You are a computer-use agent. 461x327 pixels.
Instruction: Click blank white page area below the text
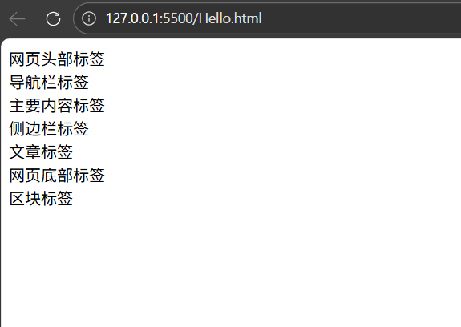pyautogui.click(x=231, y=264)
